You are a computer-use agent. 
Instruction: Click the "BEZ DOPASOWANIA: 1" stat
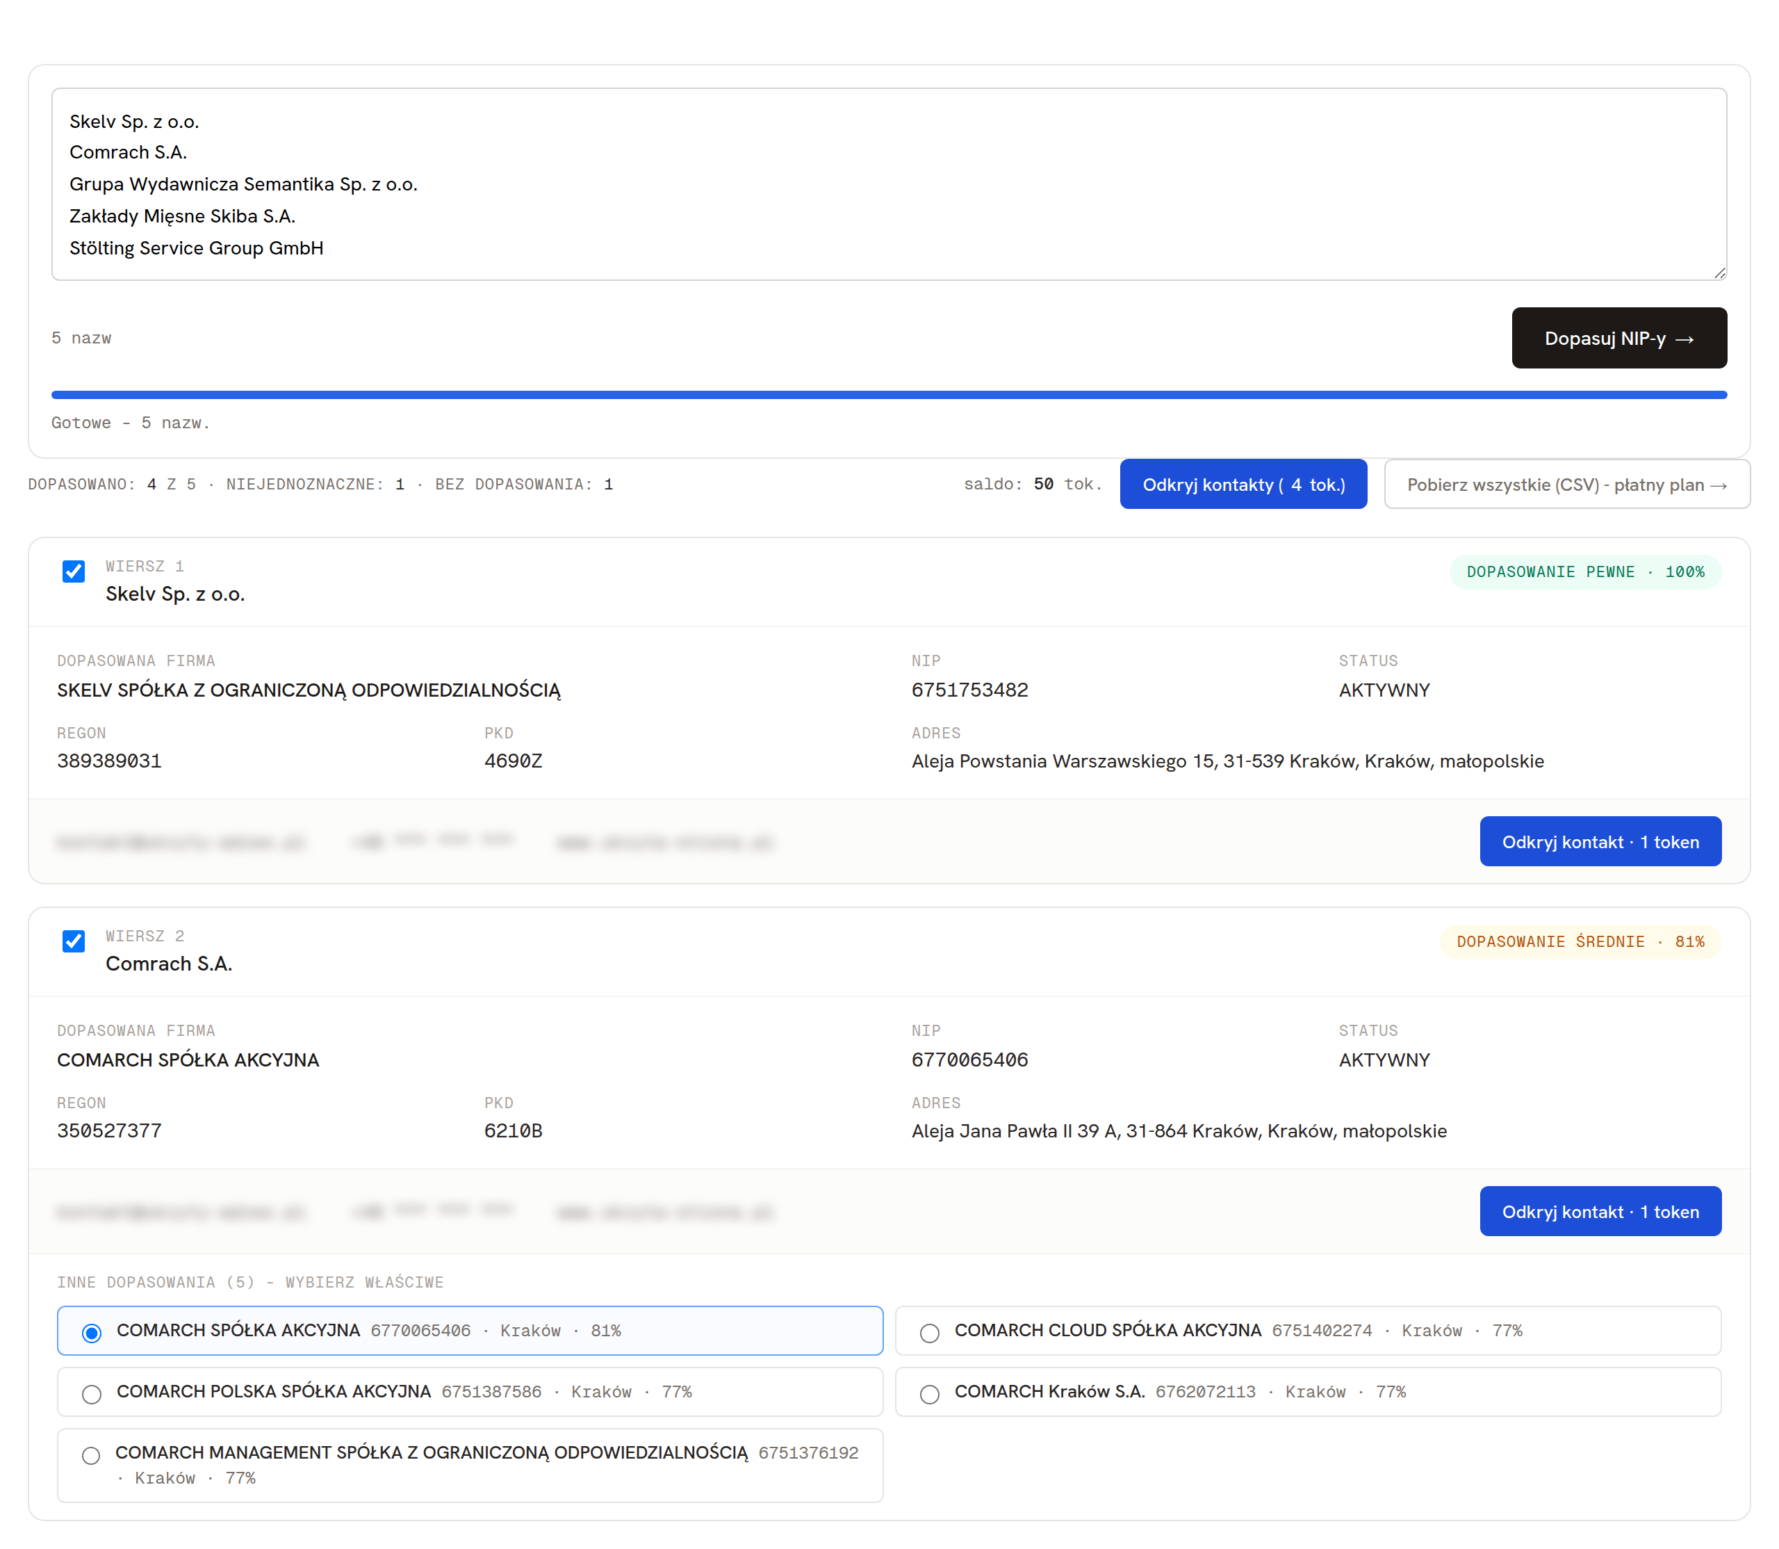point(523,484)
